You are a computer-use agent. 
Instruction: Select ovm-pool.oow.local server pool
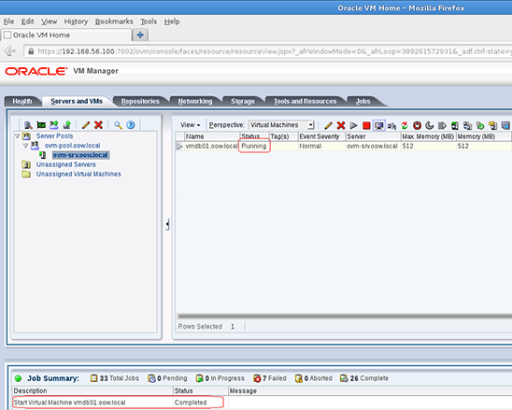coord(72,146)
